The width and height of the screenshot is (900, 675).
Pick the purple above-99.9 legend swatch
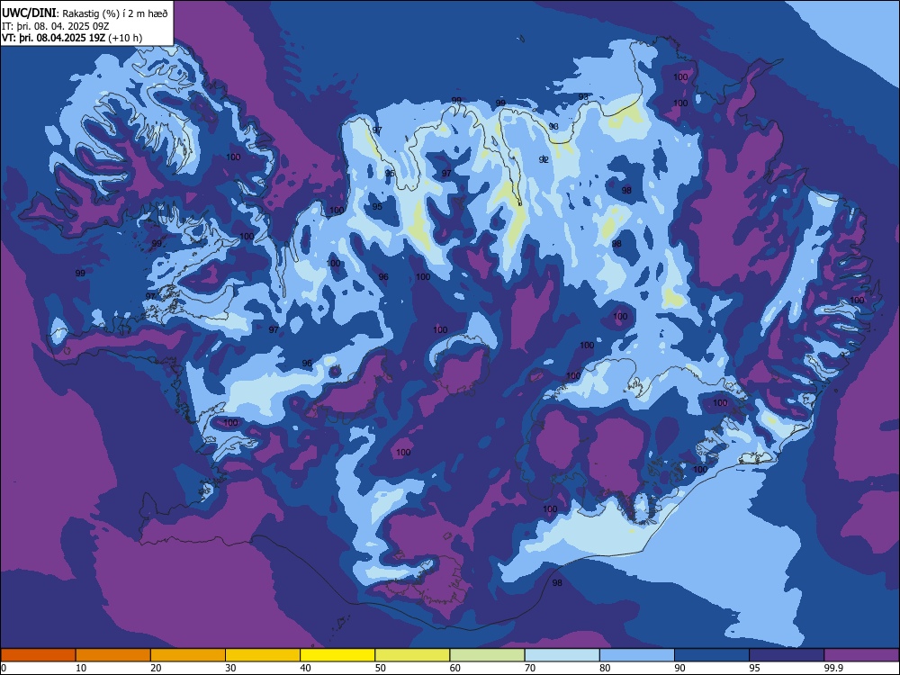point(861,655)
